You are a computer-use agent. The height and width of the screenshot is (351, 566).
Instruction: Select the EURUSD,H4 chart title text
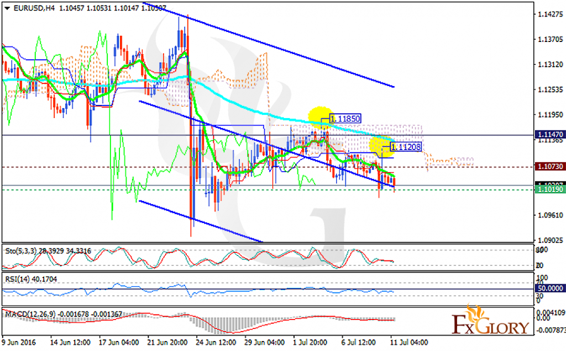(x=35, y=8)
